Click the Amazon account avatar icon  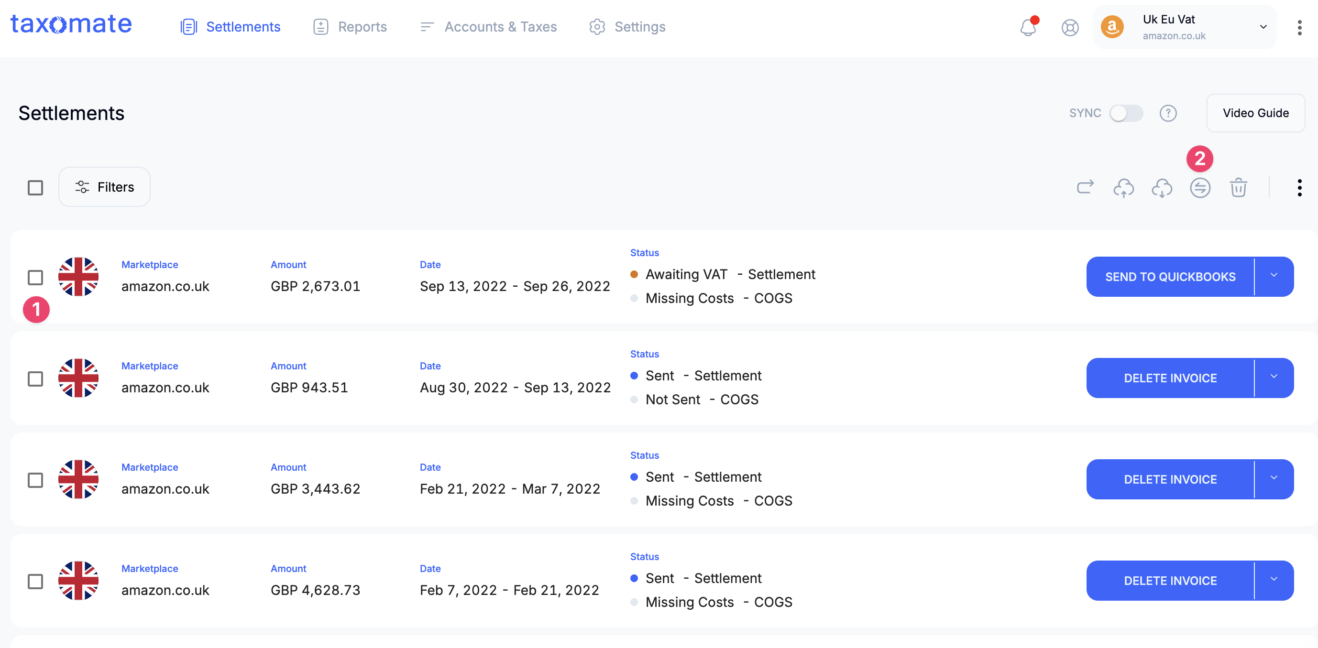pos(1112,27)
